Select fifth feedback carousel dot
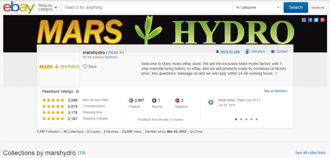Image resolution: width=330 pixels, height=158 pixels. (256, 119)
